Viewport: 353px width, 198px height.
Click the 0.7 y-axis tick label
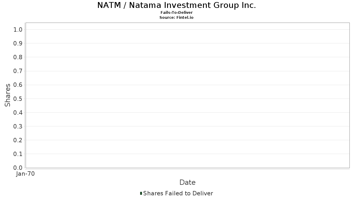tap(18, 71)
